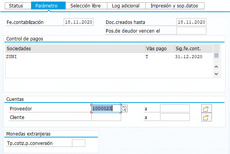Click the Cliente upper range field

pos(175,117)
